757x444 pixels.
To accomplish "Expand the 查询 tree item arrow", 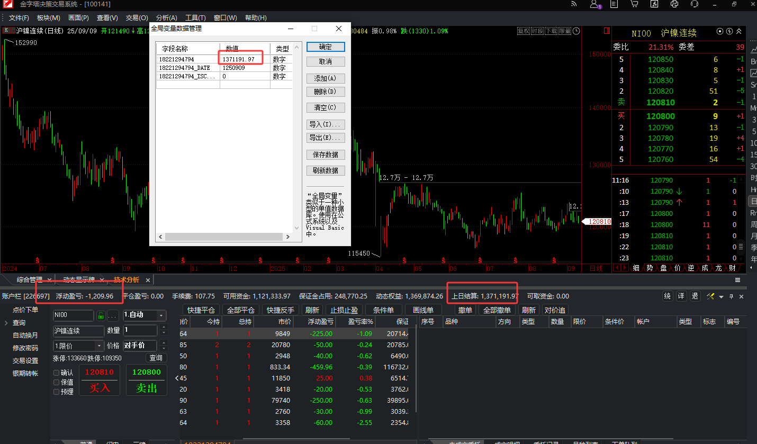I will click(x=6, y=323).
